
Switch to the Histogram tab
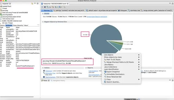pos(123,10)
